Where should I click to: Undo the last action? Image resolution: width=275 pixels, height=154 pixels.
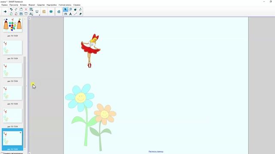coord(11,9)
